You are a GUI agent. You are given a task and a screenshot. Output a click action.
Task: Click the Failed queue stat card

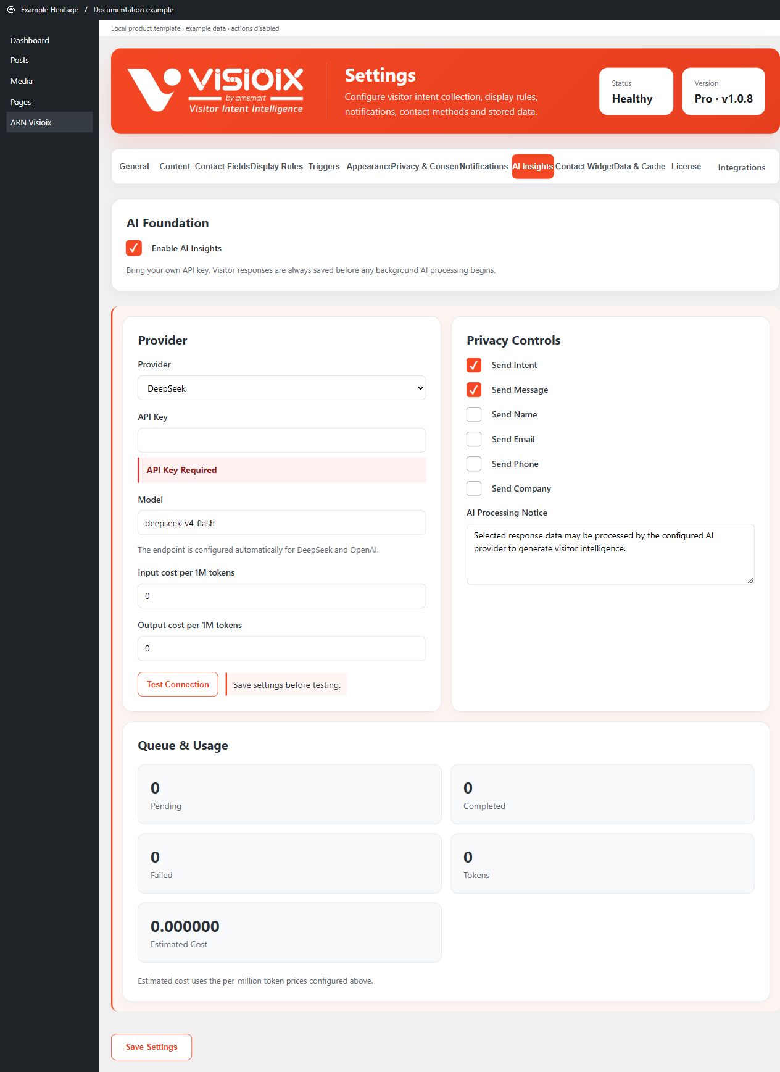[289, 863]
